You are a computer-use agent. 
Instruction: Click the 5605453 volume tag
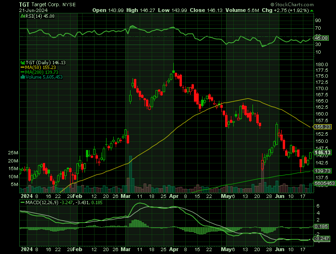324,183
